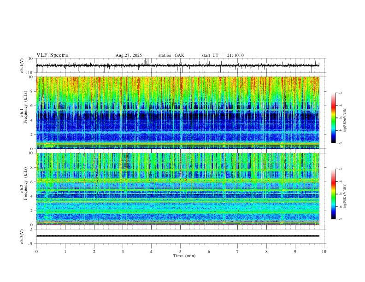This screenshot has width=365, height=282.
Task: Click the time axis tick label "1"
Action: pos(65,252)
